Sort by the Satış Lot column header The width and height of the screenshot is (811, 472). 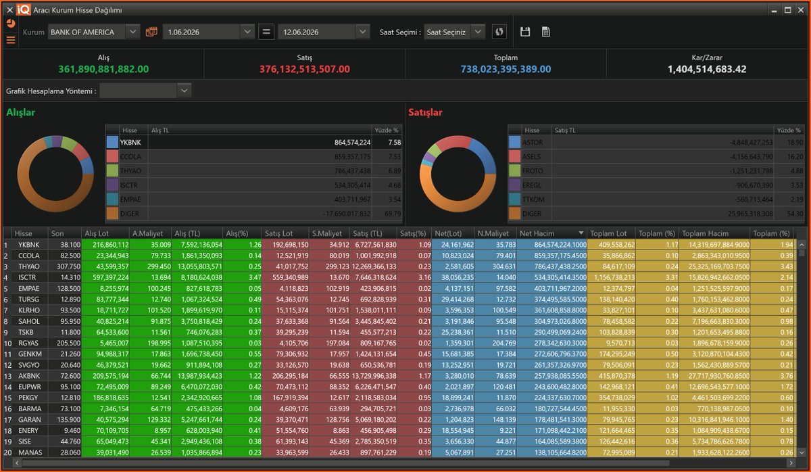(286, 233)
